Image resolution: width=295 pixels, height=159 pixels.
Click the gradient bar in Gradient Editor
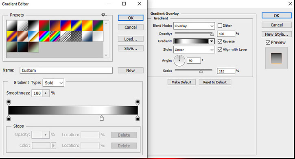(73, 110)
